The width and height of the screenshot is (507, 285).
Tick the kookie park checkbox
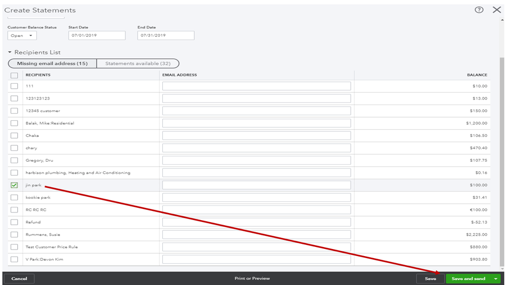14,197
